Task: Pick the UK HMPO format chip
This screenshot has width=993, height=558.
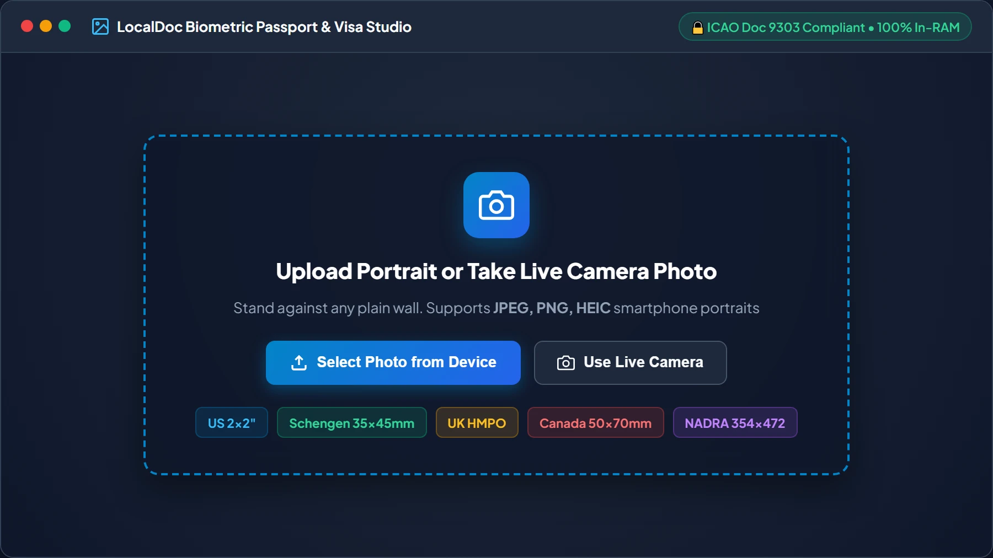Action: point(477,423)
